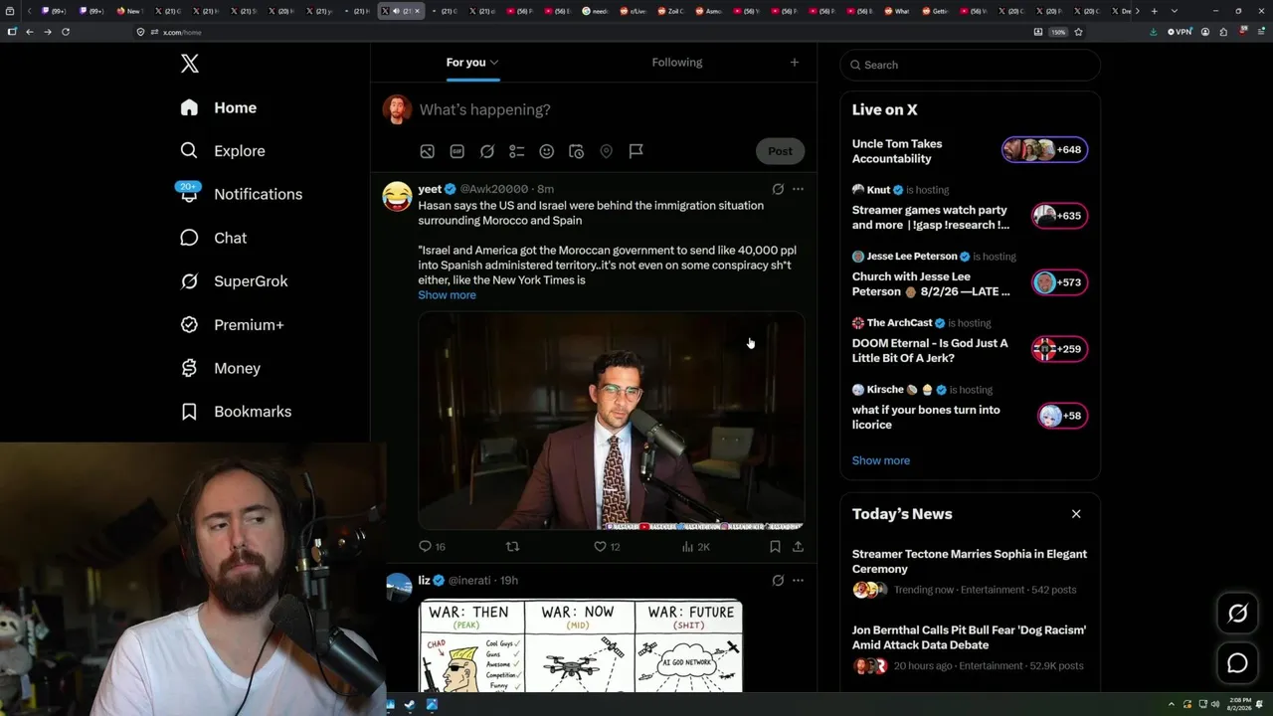The image size is (1273, 716).
Task: Click Grok icon on liz's post
Action: (778, 581)
